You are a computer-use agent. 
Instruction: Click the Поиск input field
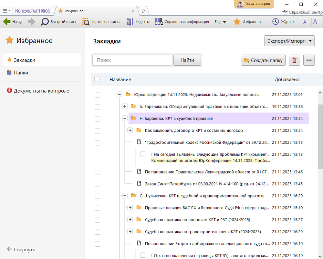[132, 60]
